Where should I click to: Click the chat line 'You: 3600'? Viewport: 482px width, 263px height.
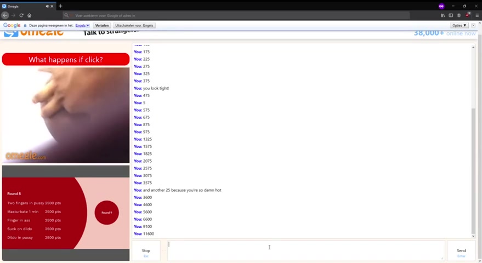click(x=143, y=197)
